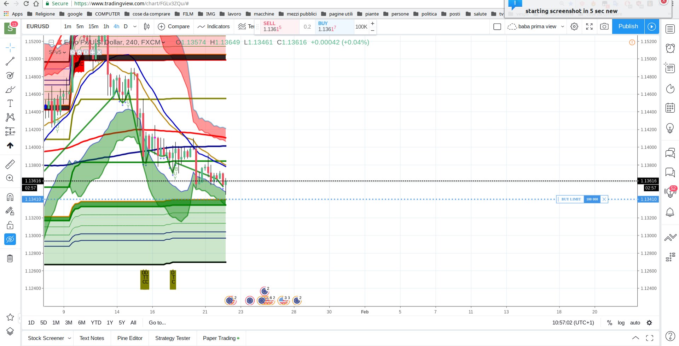Open the economic calendar sidebar panel
Image resolution: width=679 pixels, height=346 pixels.
pyautogui.click(x=670, y=108)
